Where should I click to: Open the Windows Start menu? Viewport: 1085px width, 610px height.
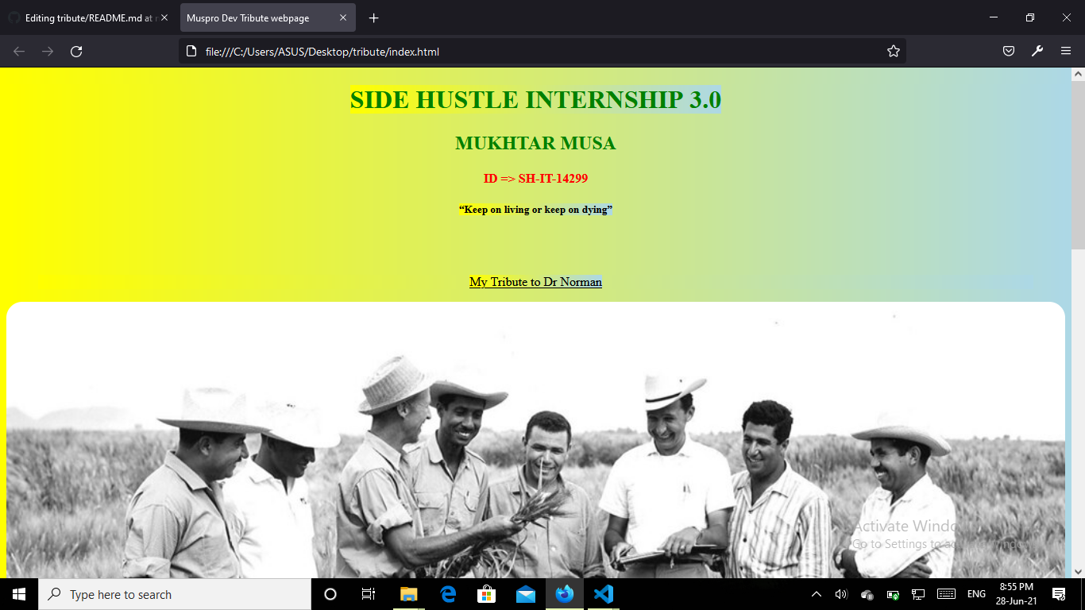[x=17, y=593]
